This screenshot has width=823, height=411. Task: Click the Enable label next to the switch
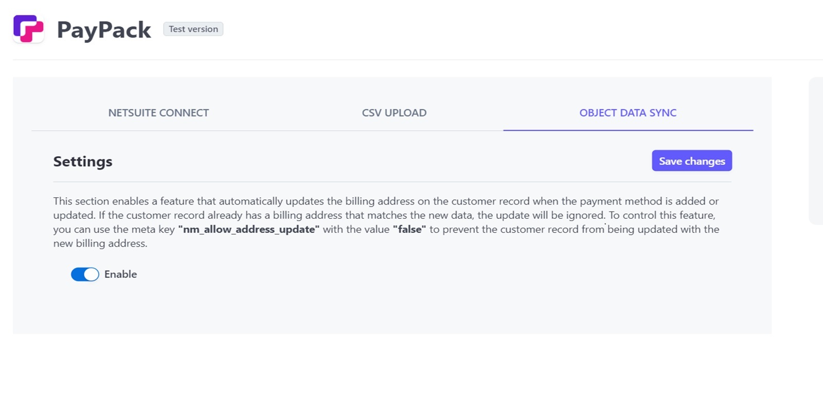(x=120, y=274)
